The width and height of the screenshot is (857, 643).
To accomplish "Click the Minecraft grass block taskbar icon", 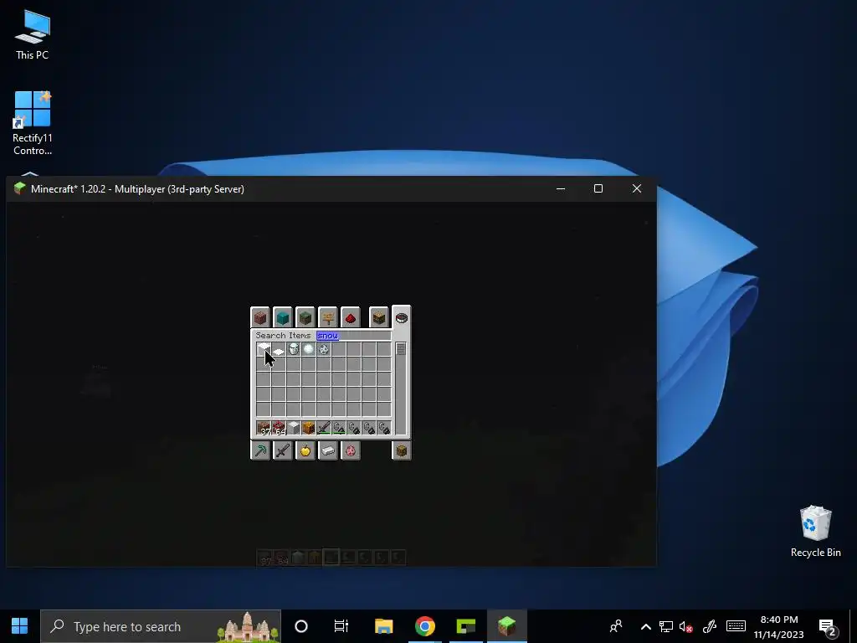I will 506,626.
